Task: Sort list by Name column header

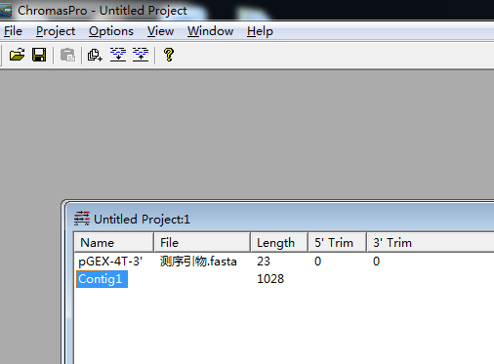Action: [114, 242]
